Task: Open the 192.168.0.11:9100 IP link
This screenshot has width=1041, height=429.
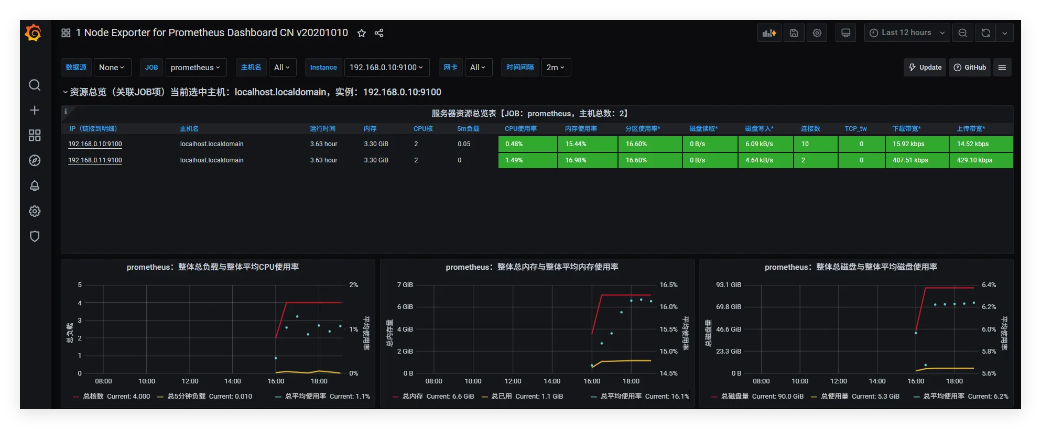Action: pyautogui.click(x=95, y=160)
